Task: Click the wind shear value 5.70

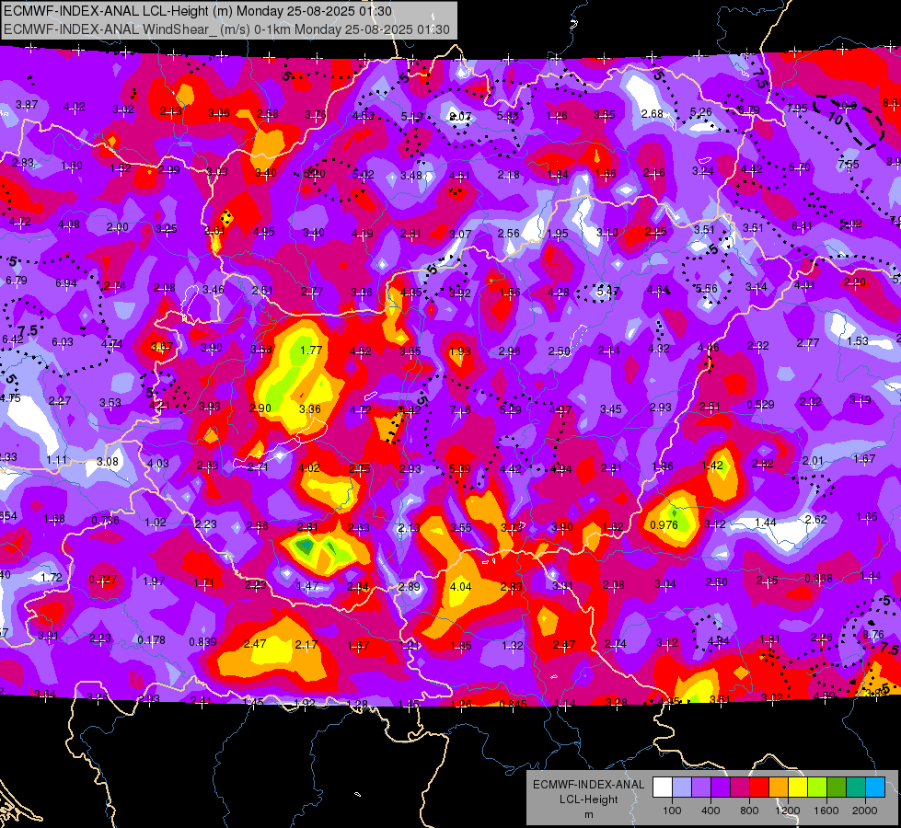Action: click(799, 167)
